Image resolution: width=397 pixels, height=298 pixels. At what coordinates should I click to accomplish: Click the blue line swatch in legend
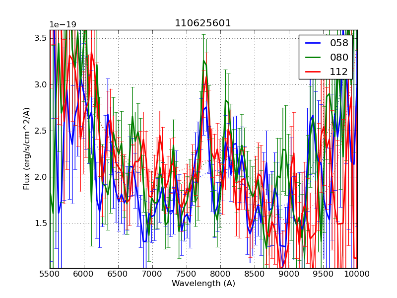pos(313,43)
